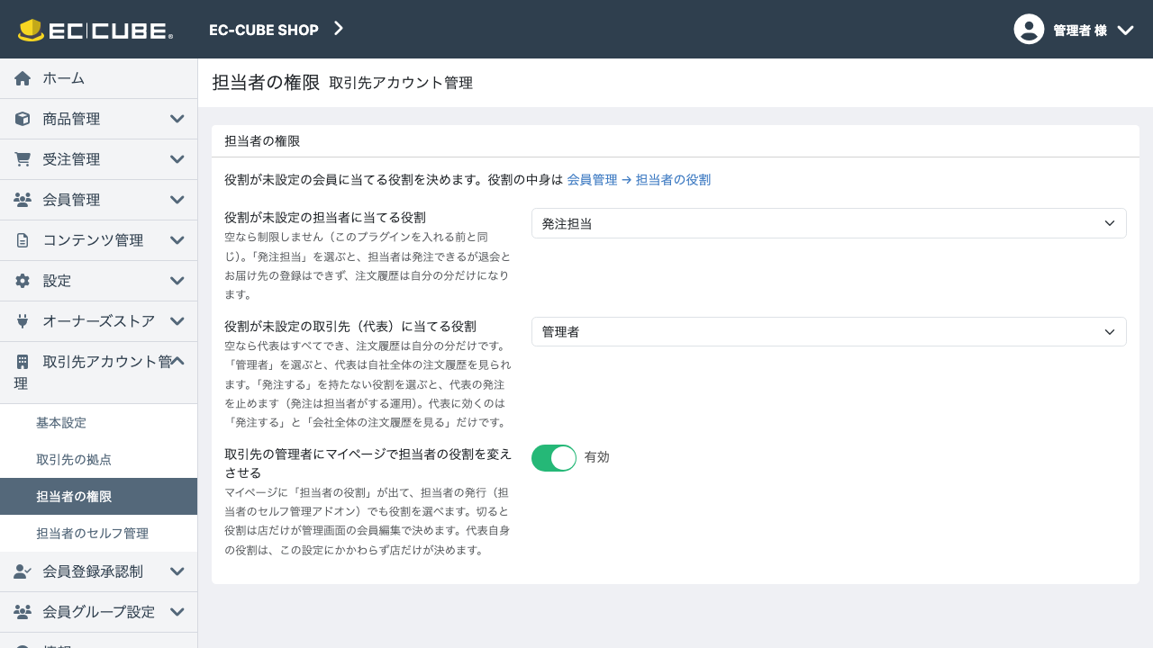Open the 取引先の拠点 submenu item
The height and width of the screenshot is (648, 1153).
99,459
